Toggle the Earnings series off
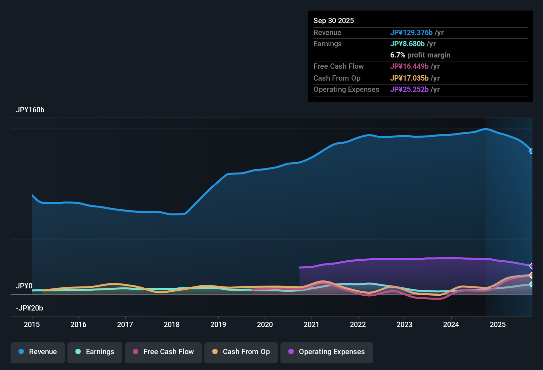This screenshot has width=543, height=370. tap(95, 352)
